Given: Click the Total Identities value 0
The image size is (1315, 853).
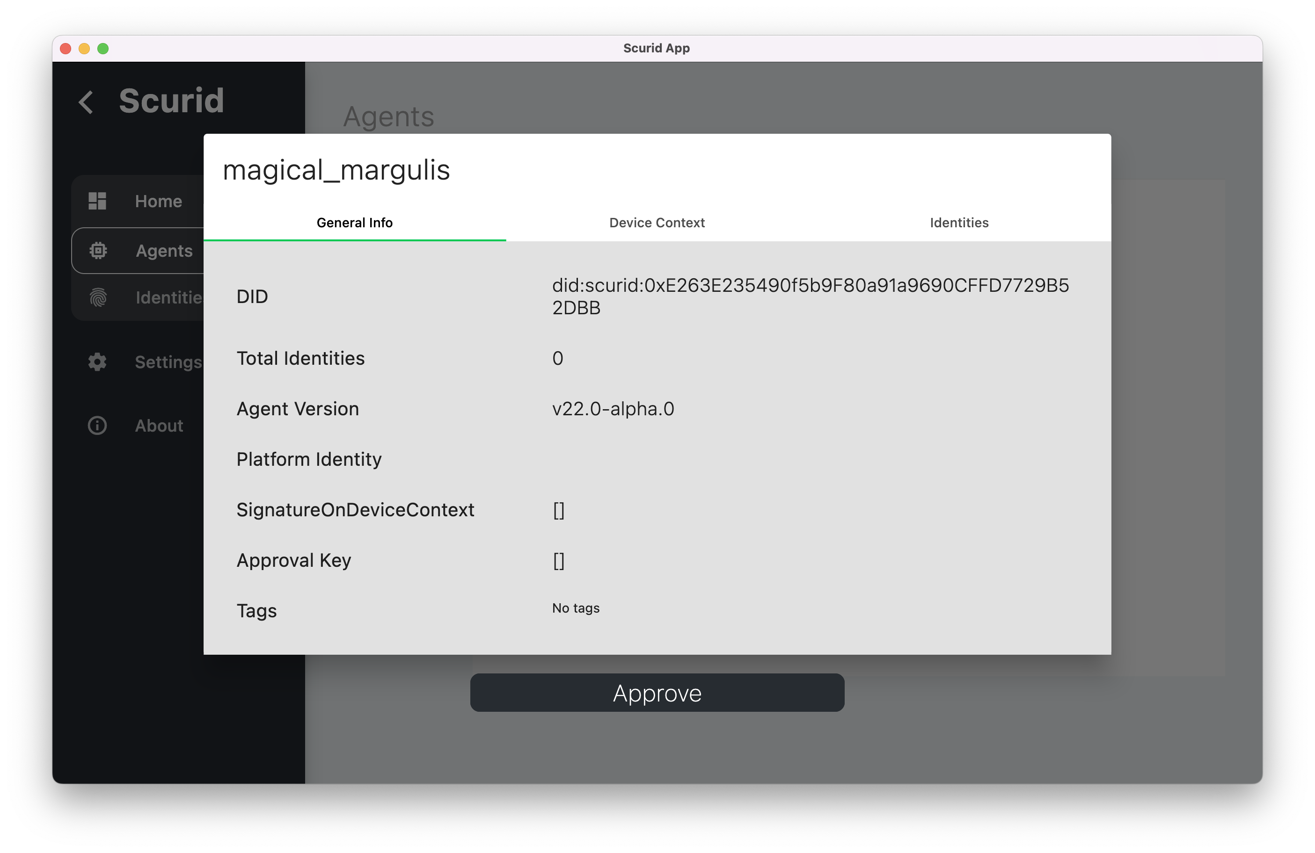Looking at the screenshot, I should [558, 358].
